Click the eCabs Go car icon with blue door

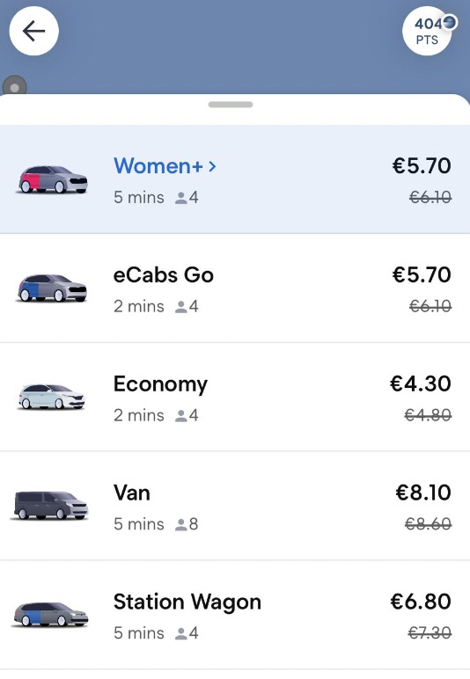tap(52, 288)
